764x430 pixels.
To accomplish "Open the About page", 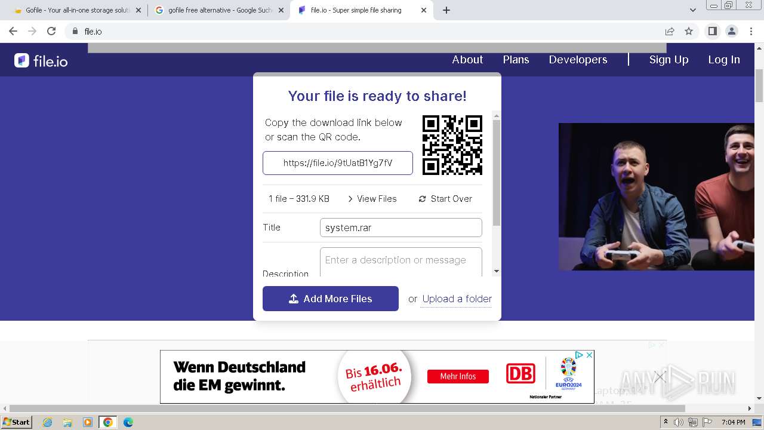I will click(x=467, y=60).
